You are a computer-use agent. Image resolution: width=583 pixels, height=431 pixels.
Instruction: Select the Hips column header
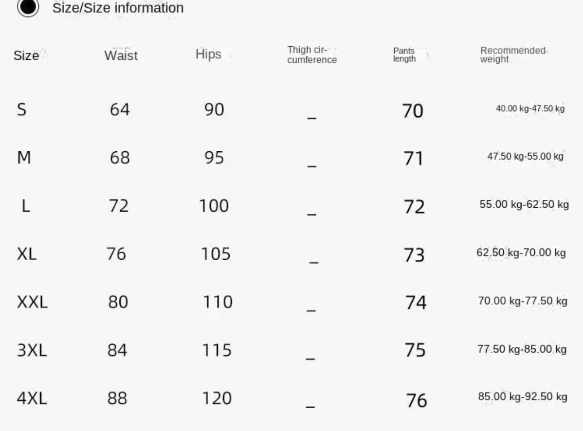[x=208, y=54]
